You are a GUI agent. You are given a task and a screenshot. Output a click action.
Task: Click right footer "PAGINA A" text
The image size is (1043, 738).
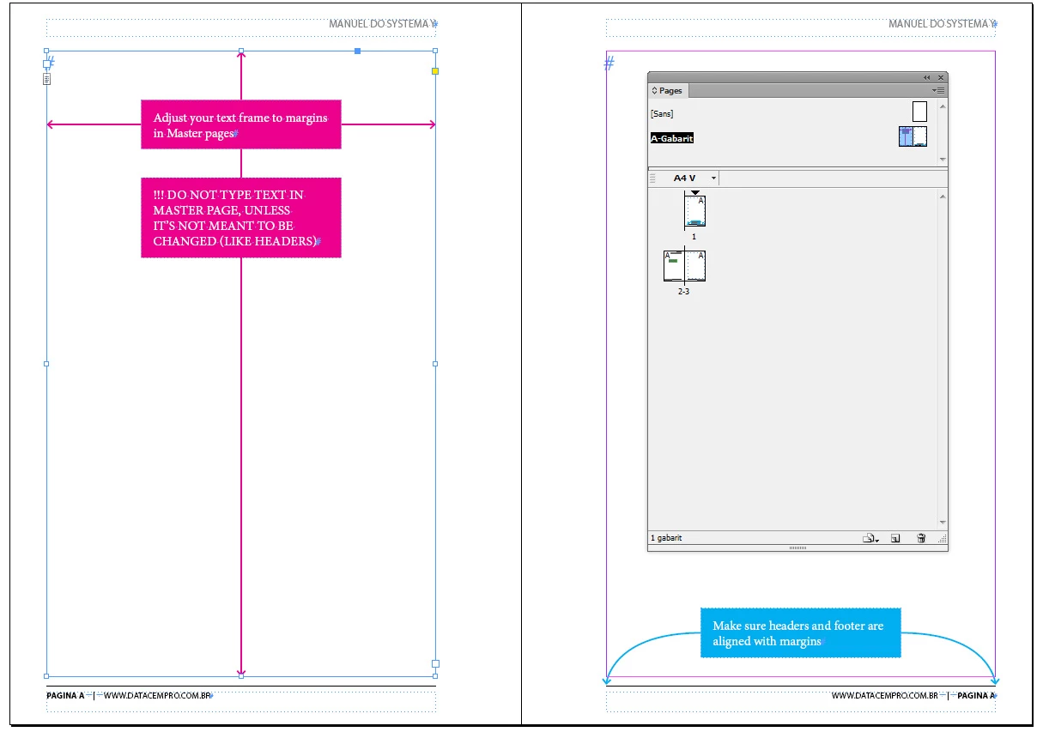click(x=976, y=695)
